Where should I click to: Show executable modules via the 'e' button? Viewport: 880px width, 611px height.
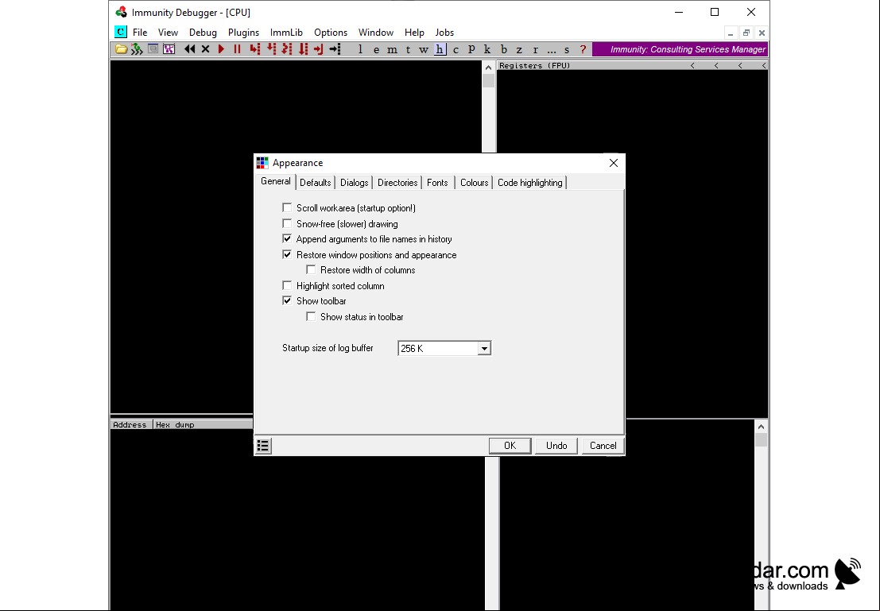[376, 49]
